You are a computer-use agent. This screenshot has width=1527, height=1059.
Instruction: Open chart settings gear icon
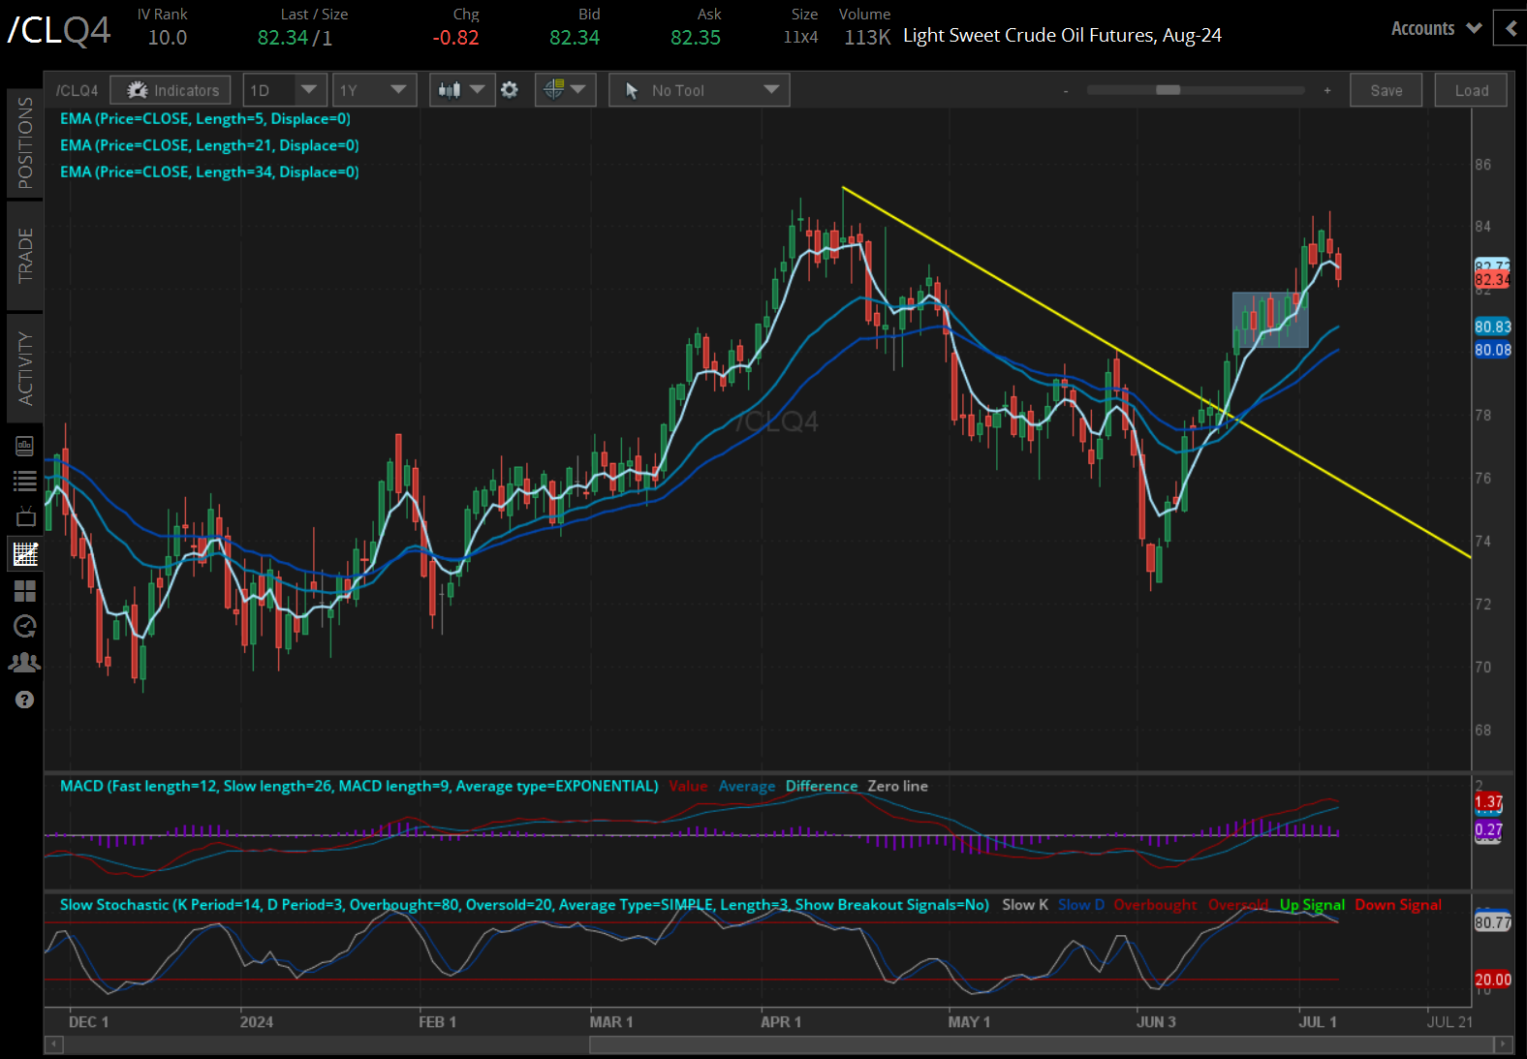point(510,90)
